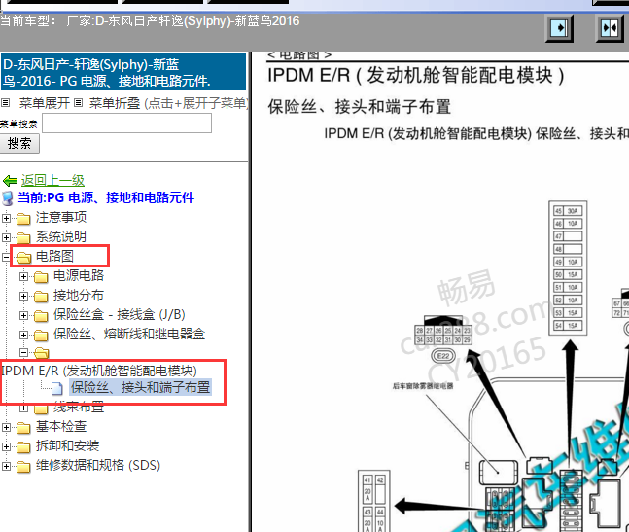Click the 菜单展开 link
Viewport: 629px width, 532px height.
[45, 103]
